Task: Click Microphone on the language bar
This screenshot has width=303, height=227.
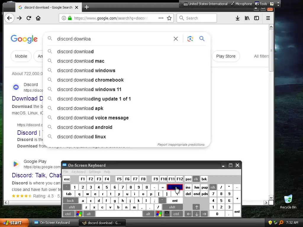Action: (x=241, y=4)
